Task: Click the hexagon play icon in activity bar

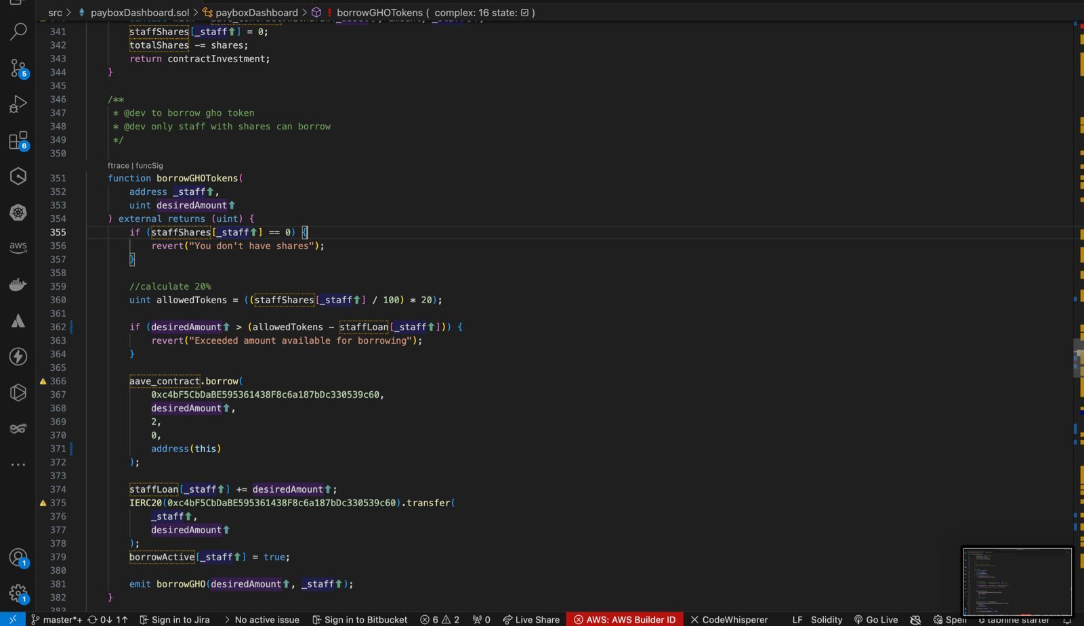Action: tap(18, 393)
